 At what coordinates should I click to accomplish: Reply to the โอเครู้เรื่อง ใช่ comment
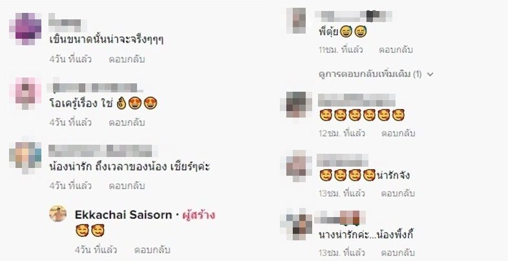click(x=127, y=122)
